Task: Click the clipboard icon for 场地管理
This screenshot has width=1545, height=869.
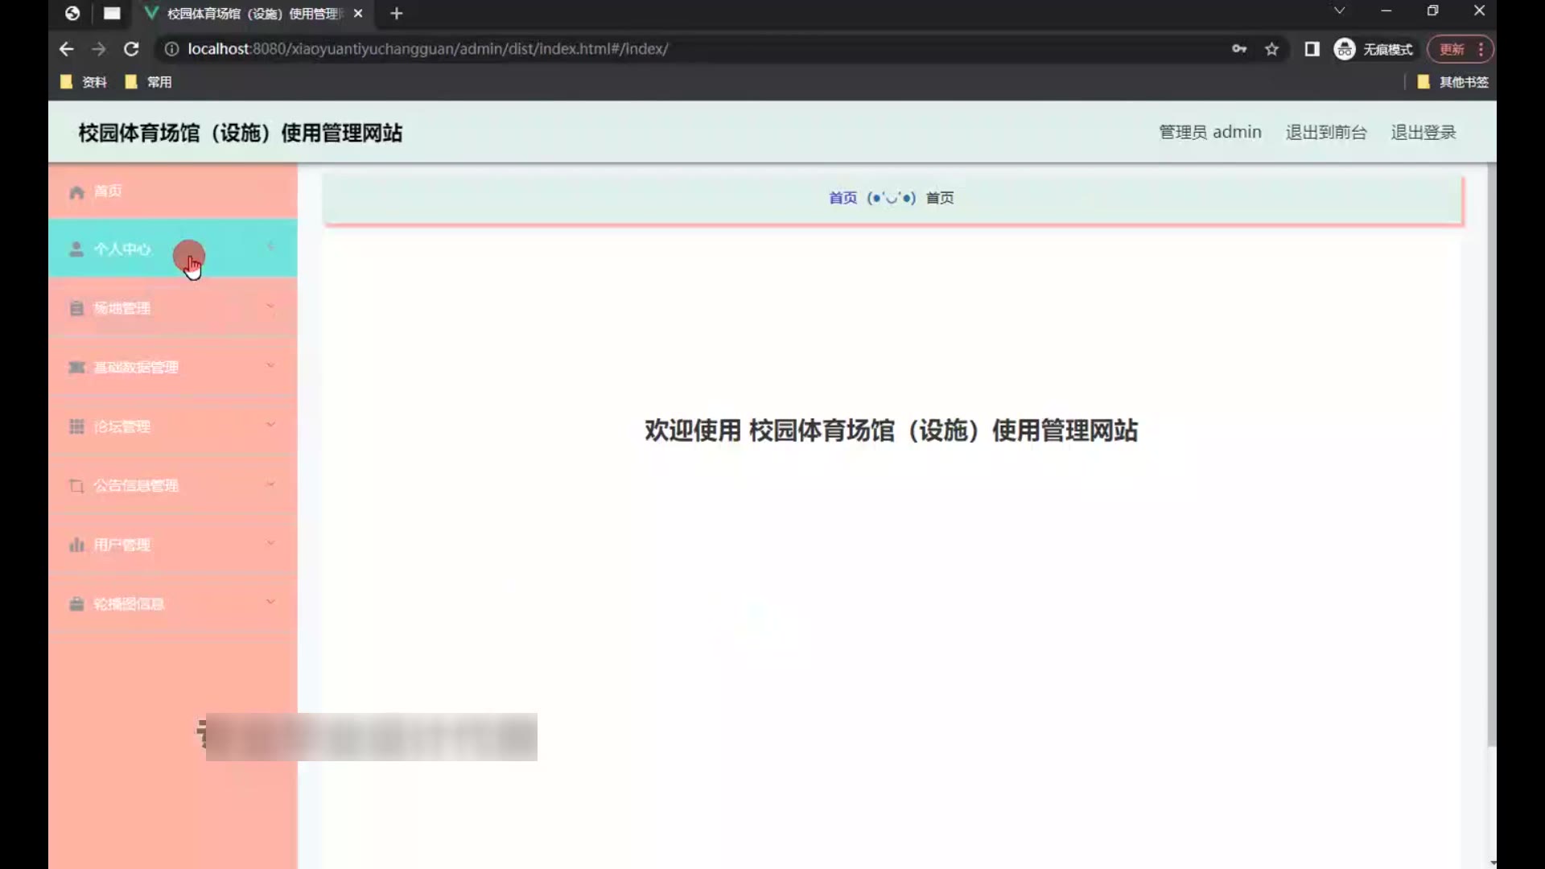Action: (x=76, y=308)
